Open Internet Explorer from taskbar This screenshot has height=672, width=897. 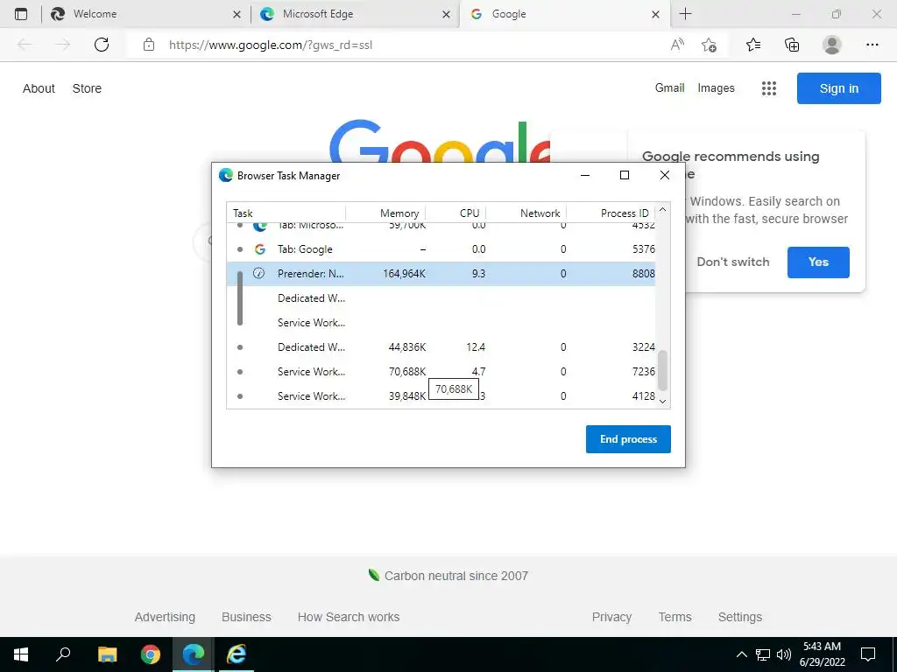click(237, 654)
